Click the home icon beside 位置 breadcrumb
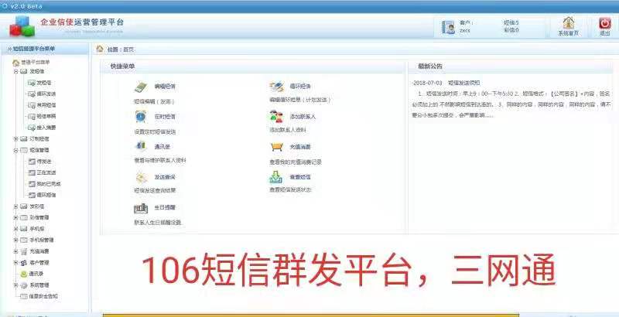Viewport: 619px width, 317px height. 100,49
